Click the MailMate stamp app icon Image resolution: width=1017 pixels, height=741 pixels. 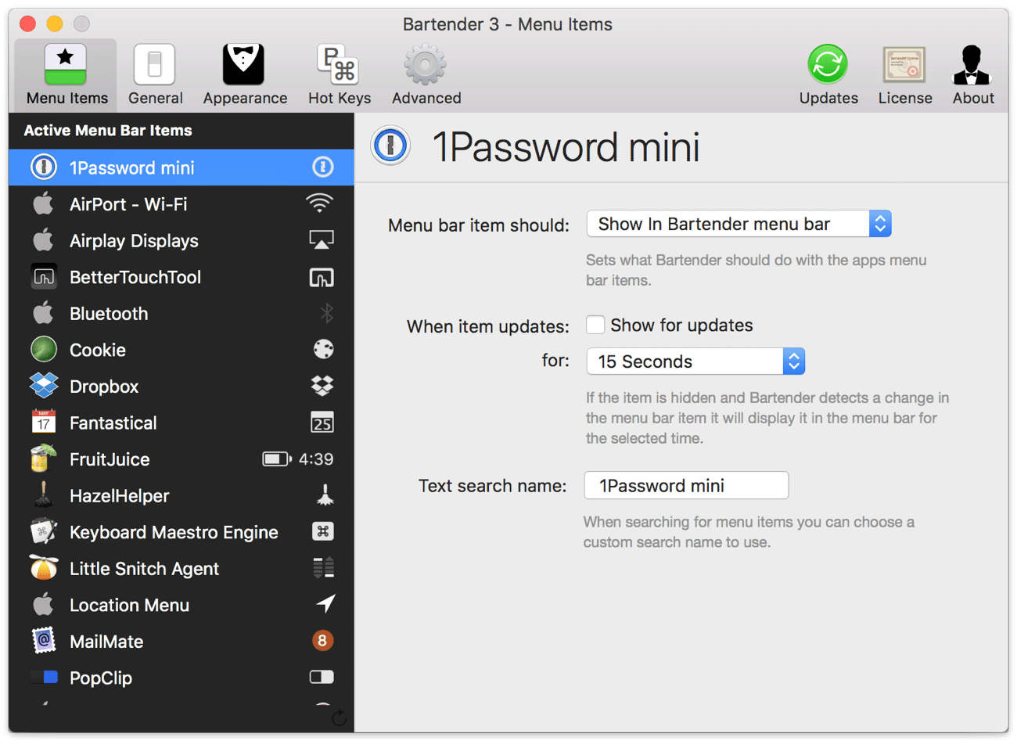pos(44,641)
